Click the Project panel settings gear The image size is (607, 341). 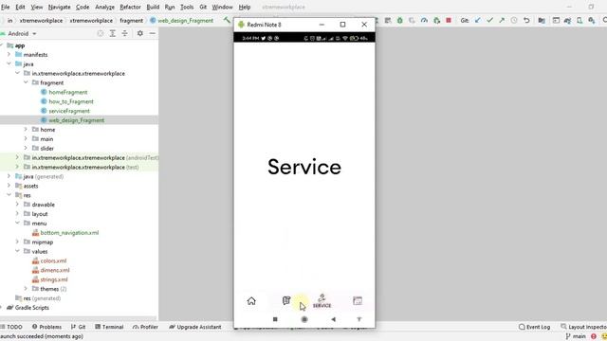140,34
